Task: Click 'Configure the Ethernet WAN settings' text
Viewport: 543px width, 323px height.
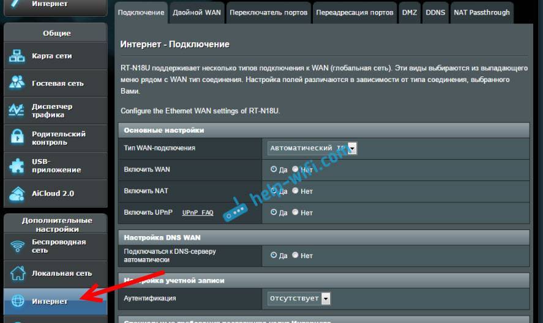Action: pyautogui.click(x=200, y=111)
